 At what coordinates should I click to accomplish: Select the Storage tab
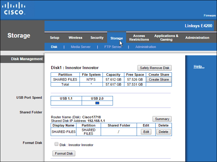[117, 38]
